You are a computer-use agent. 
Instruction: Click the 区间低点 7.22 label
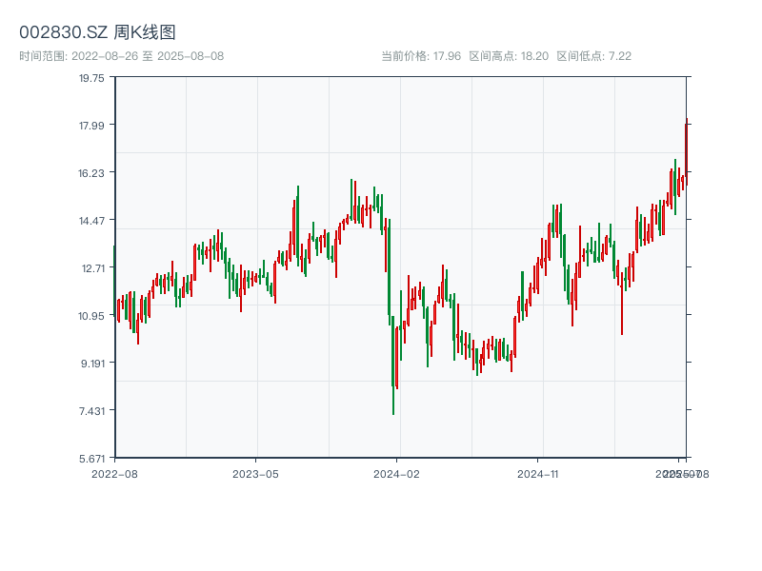point(594,56)
